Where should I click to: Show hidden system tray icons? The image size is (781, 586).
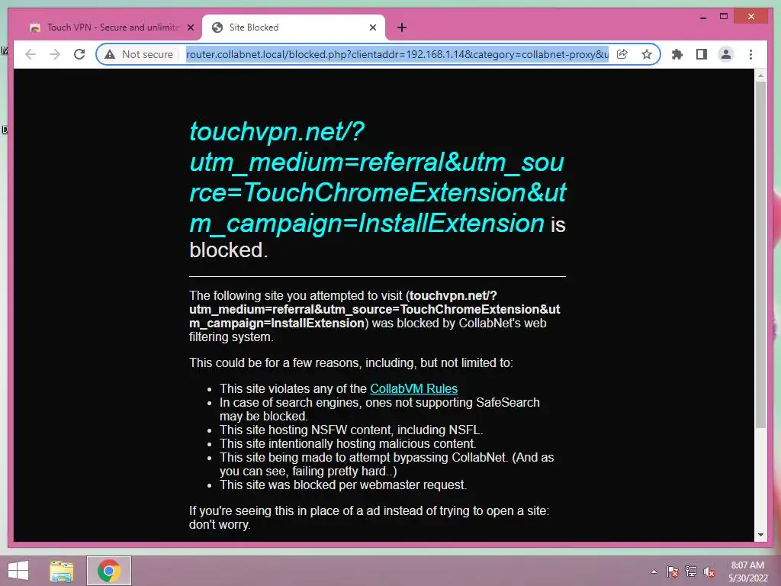pos(654,572)
